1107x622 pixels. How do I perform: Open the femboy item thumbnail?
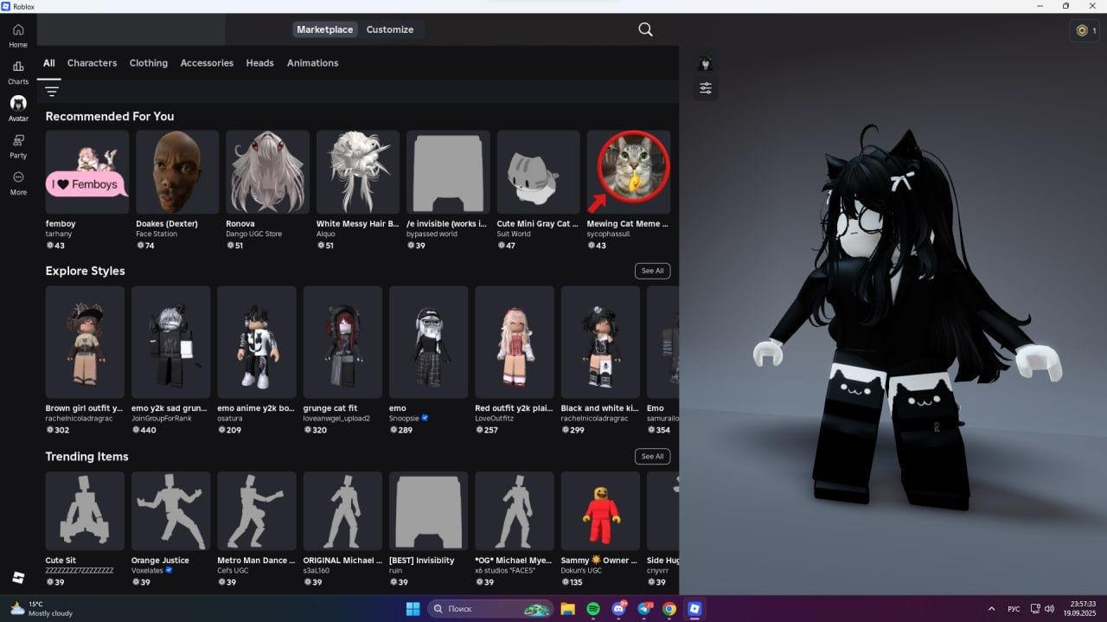[87, 172]
